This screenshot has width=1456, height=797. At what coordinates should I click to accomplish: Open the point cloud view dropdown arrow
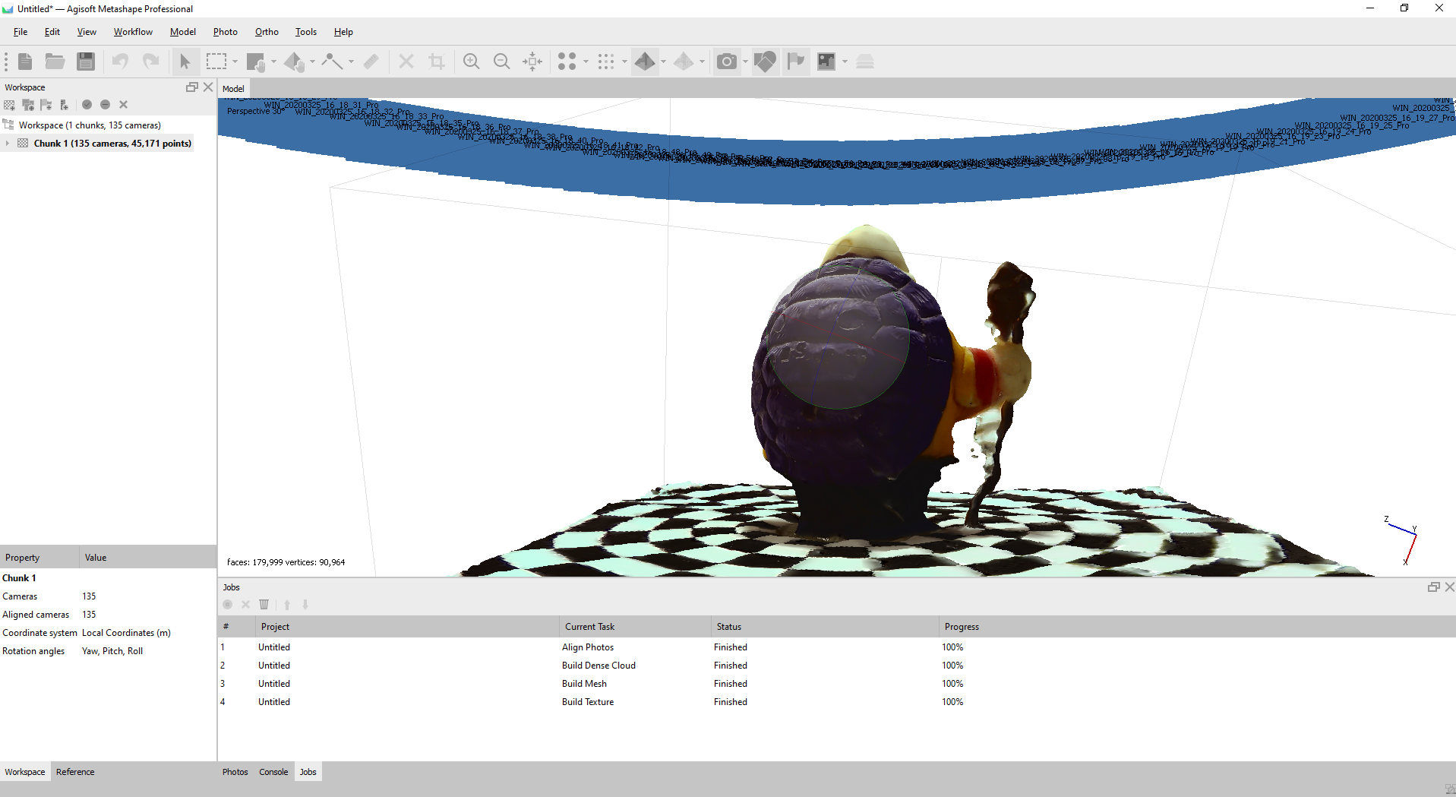(x=586, y=62)
